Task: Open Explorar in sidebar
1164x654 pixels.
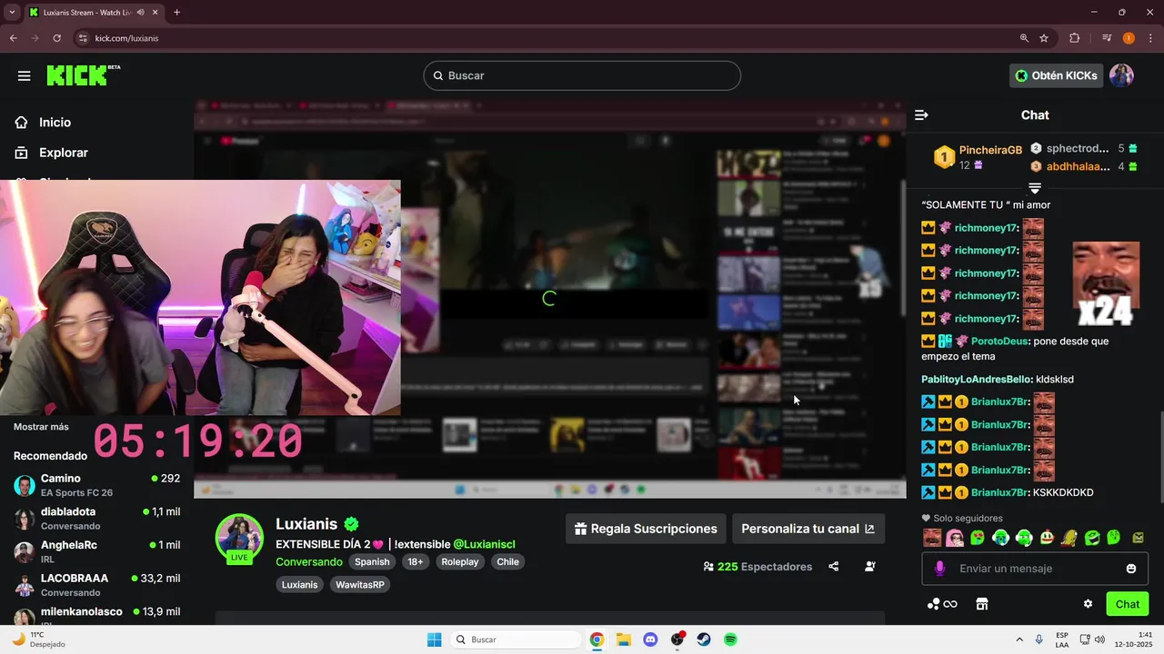Action: 52,153
